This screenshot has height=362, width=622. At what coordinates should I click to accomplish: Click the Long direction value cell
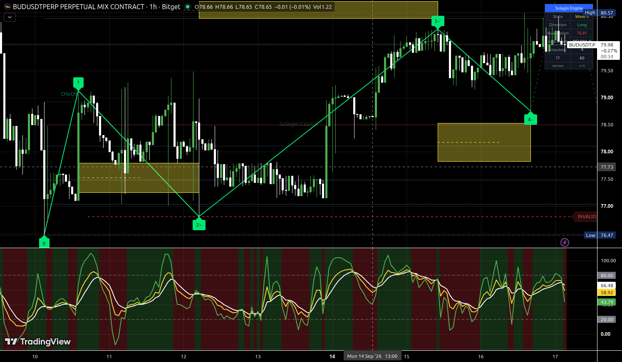[582, 25]
